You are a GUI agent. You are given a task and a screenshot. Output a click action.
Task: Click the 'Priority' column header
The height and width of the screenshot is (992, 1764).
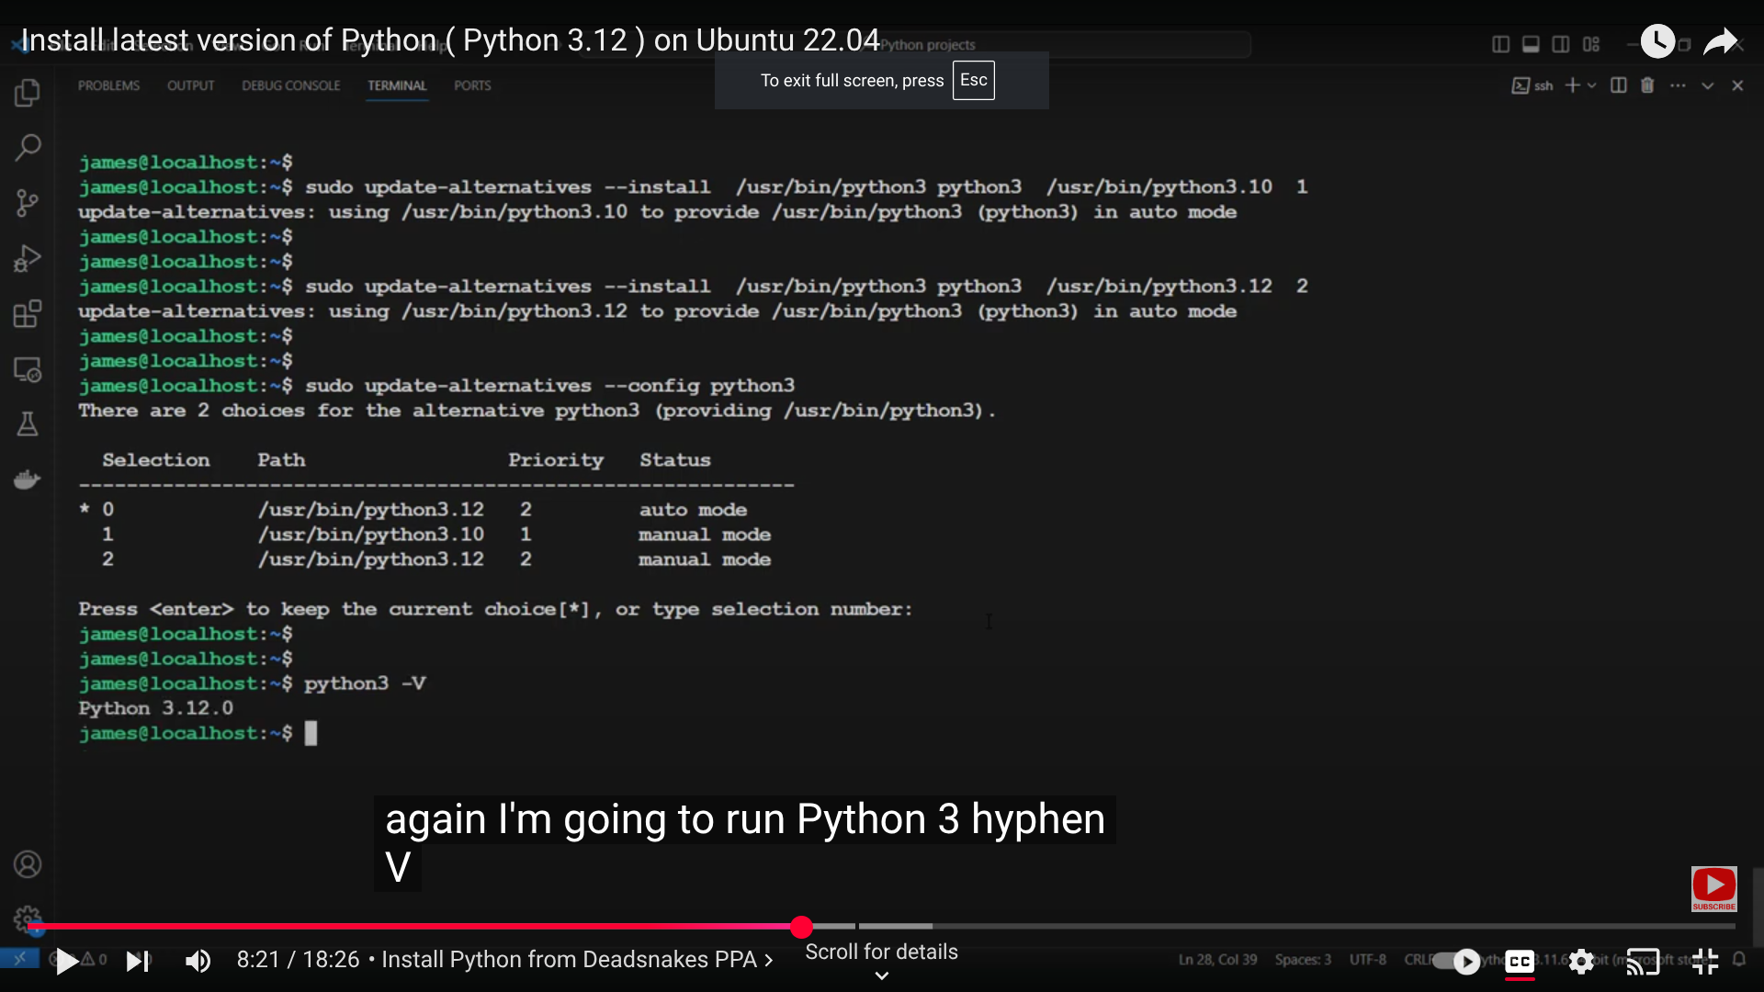[x=556, y=460]
